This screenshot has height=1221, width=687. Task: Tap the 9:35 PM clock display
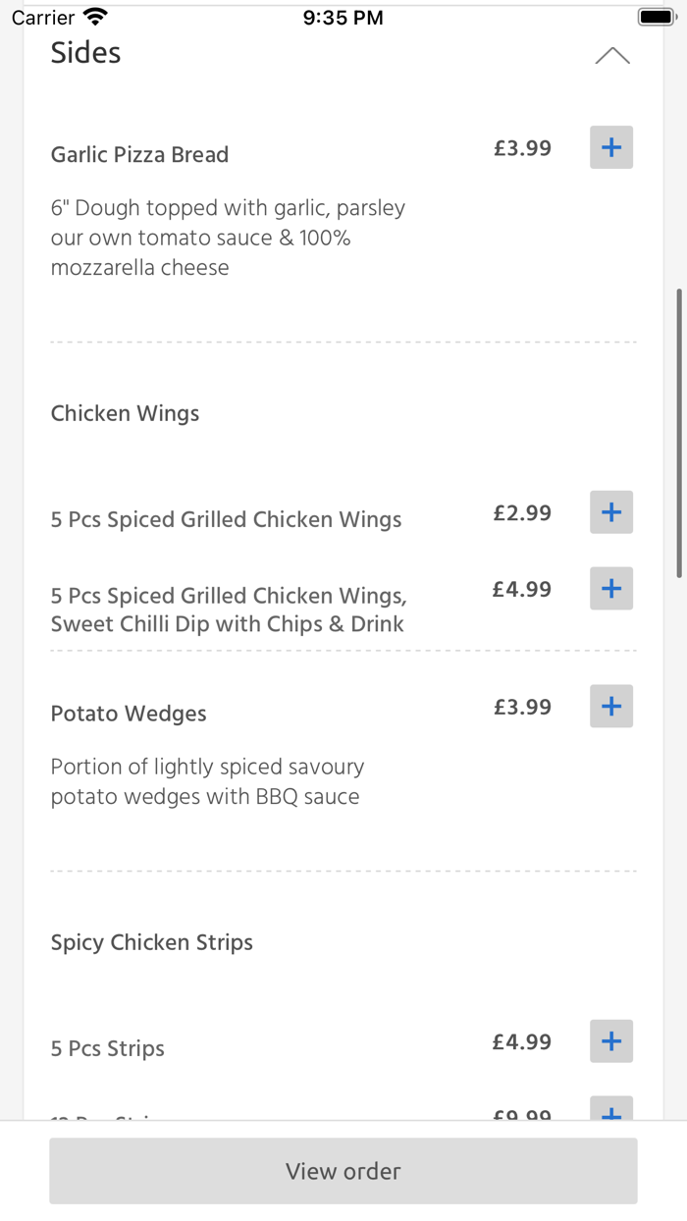pos(343,16)
